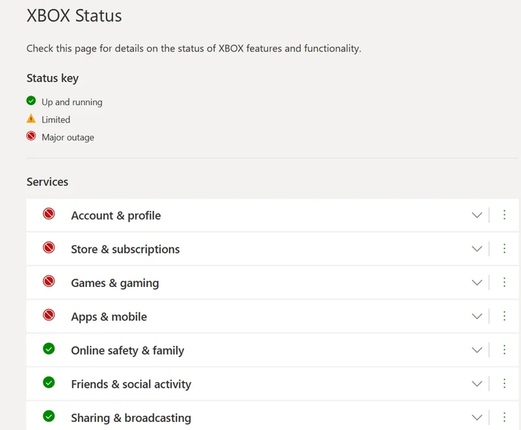
Task: Click the Status key heading
Action: [53, 78]
